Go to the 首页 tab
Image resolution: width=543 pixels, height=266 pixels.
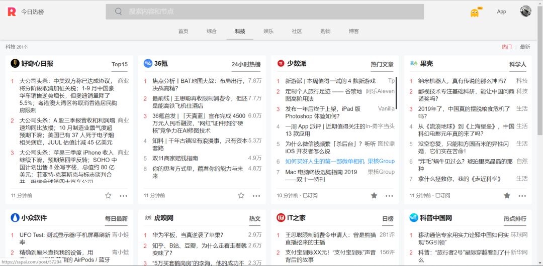click(183, 31)
